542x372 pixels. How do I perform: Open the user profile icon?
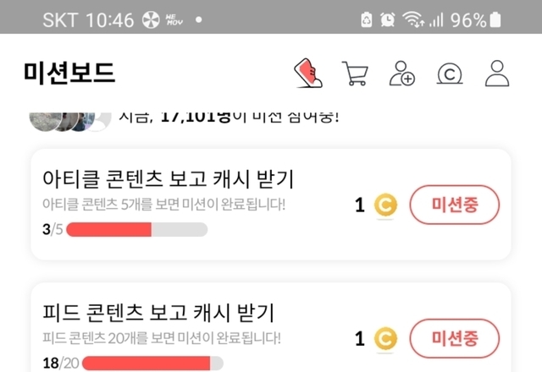tap(497, 74)
